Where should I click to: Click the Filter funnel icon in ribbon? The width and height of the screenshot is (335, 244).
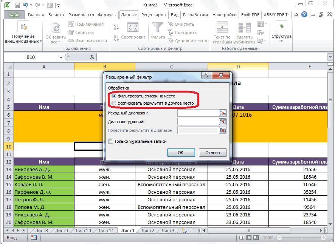tap(157, 28)
